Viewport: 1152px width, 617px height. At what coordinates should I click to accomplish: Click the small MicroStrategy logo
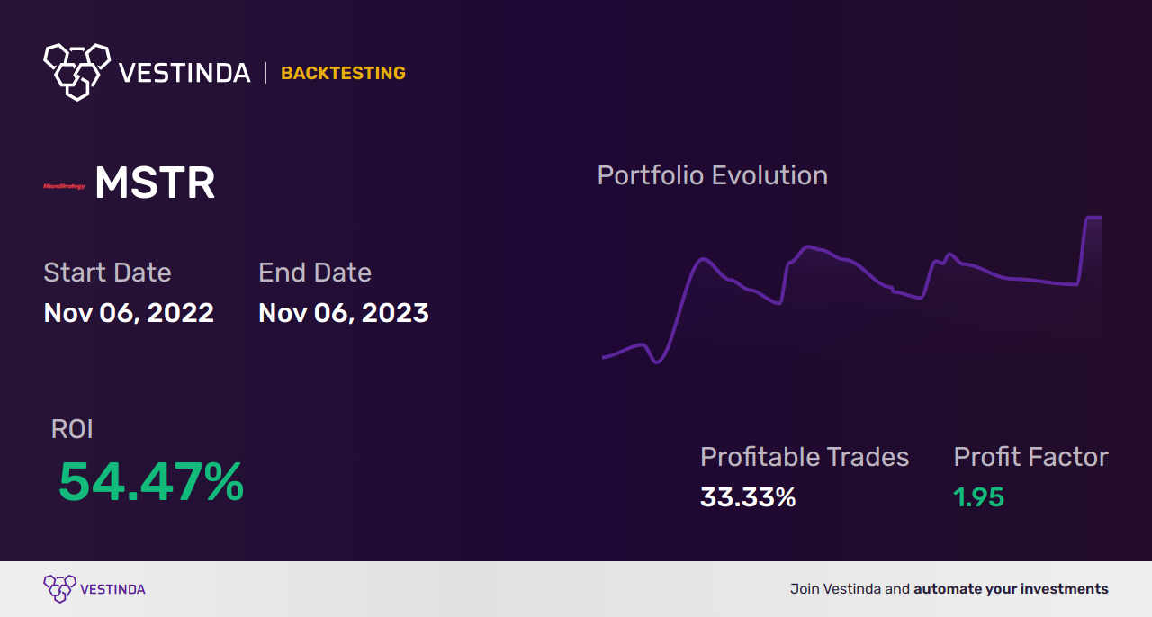[x=64, y=186]
